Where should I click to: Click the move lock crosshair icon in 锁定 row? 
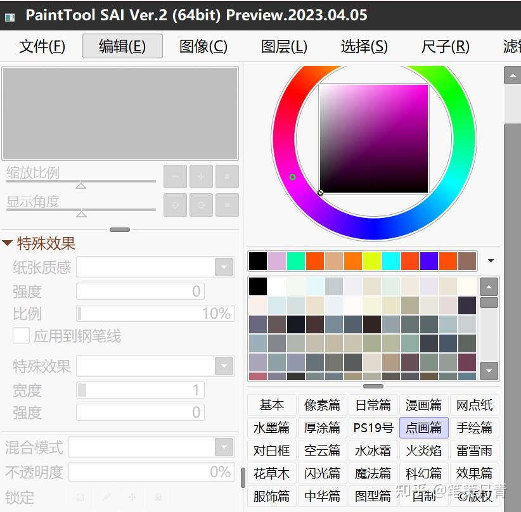[x=132, y=497]
